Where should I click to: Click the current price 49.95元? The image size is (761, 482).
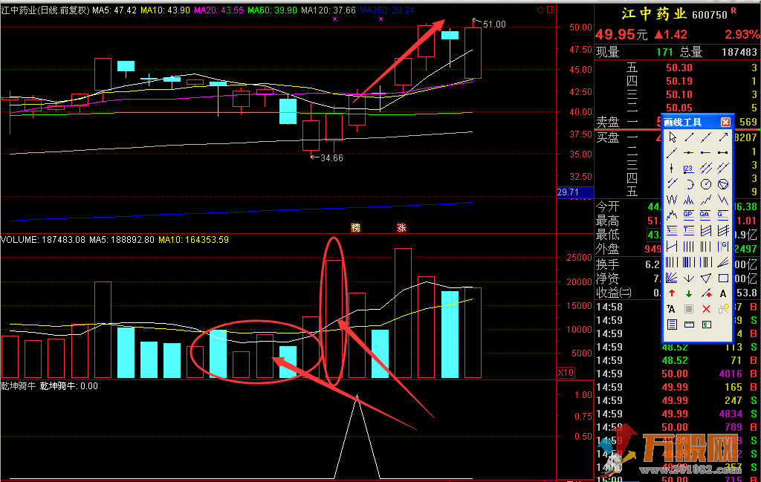[x=621, y=34]
